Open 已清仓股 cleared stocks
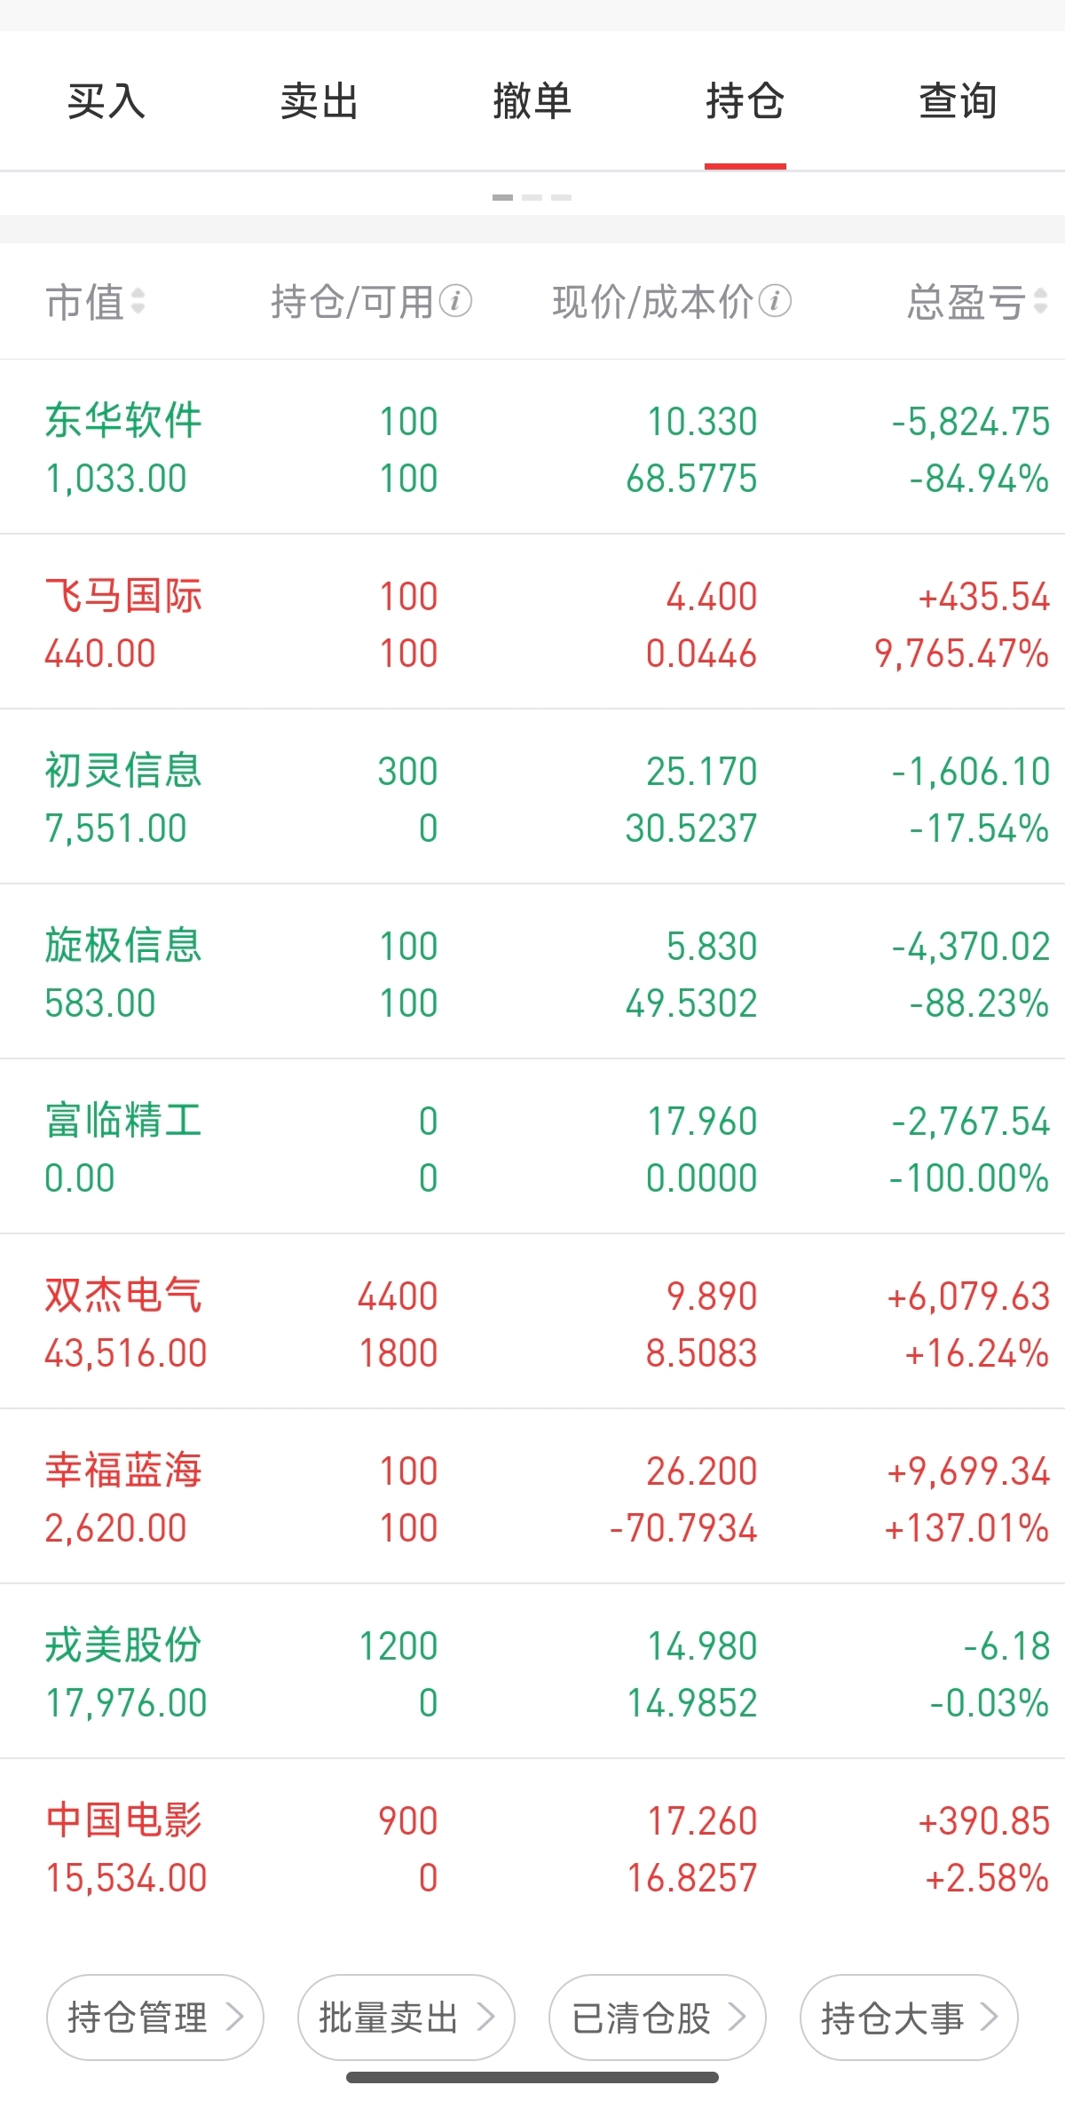 (x=658, y=2018)
